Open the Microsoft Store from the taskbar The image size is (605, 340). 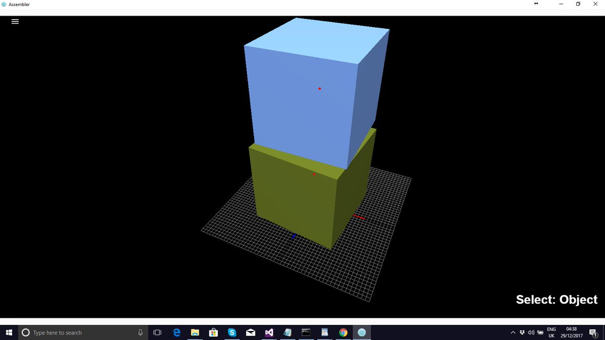click(x=213, y=332)
